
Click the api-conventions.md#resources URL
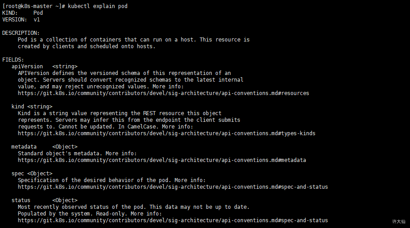pyautogui.click(x=163, y=93)
